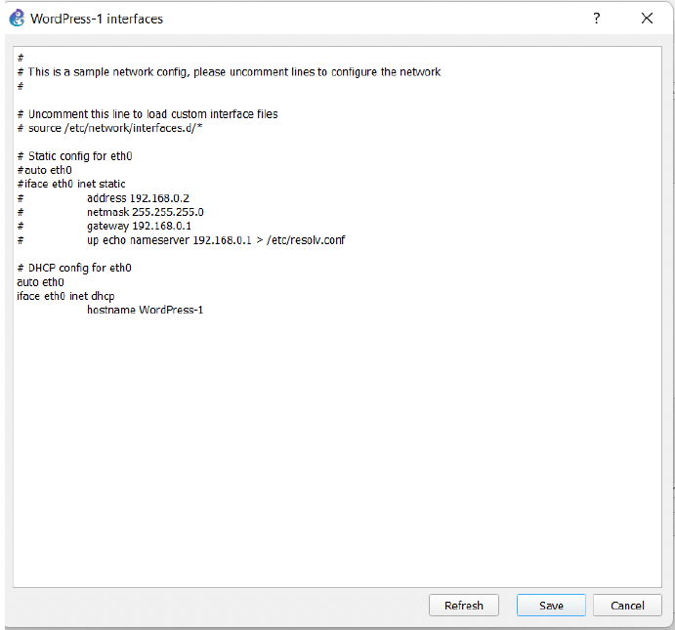Image resolution: width=675 pixels, height=630 pixels.
Task: Click the question mark help button
Action: [596, 19]
